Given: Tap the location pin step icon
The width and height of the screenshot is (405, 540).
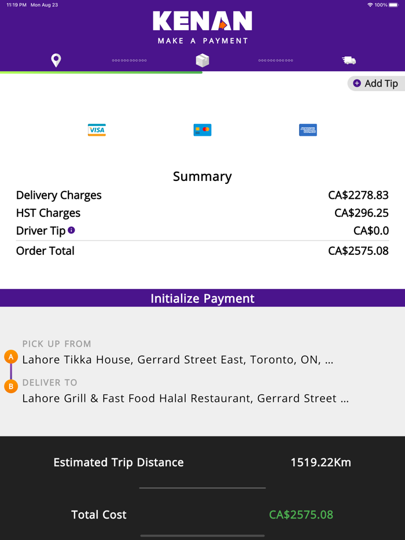Looking at the screenshot, I should [56, 60].
